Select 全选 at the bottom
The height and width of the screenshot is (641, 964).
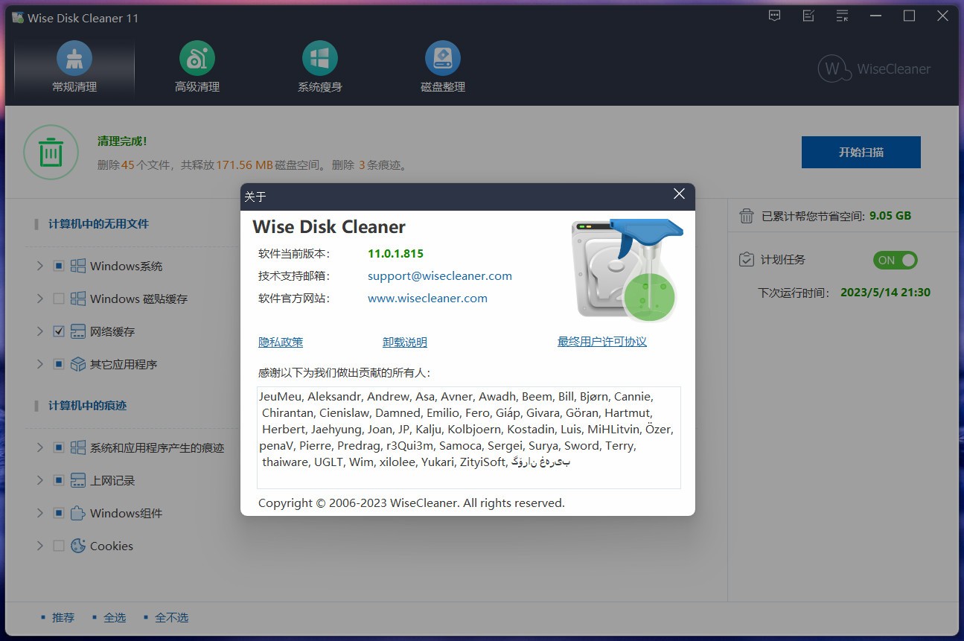115,617
